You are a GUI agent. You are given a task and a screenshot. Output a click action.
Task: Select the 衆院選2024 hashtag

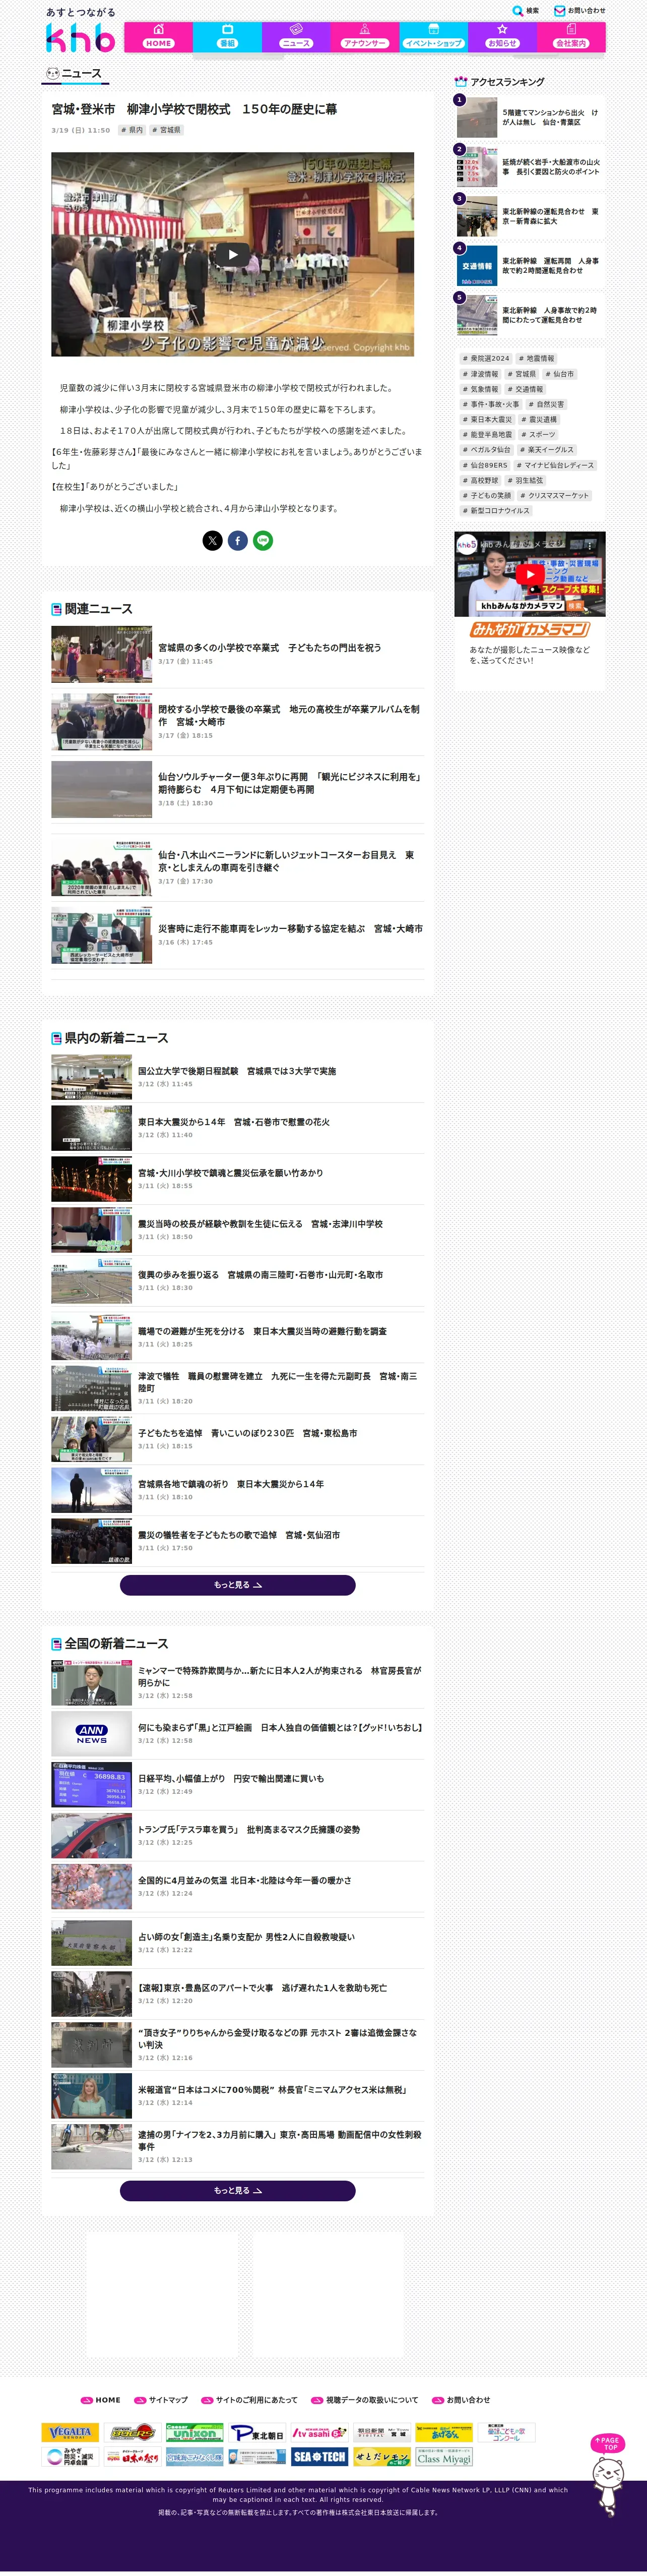click(486, 358)
